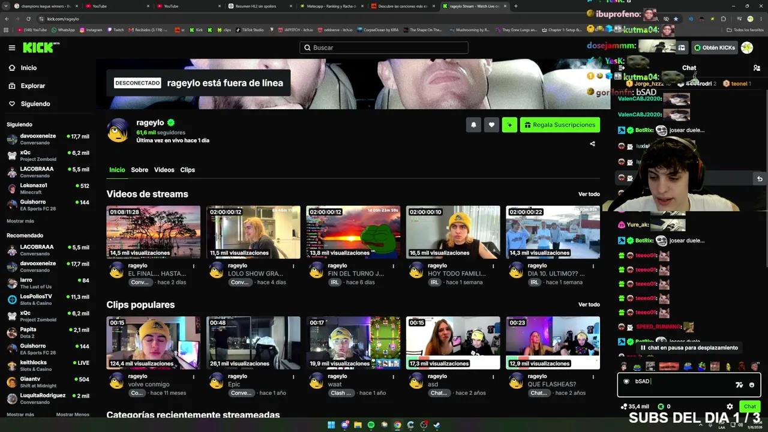Open options menu for EL FINAL... HASTA video
768x432 pixels.
click(x=193, y=266)
